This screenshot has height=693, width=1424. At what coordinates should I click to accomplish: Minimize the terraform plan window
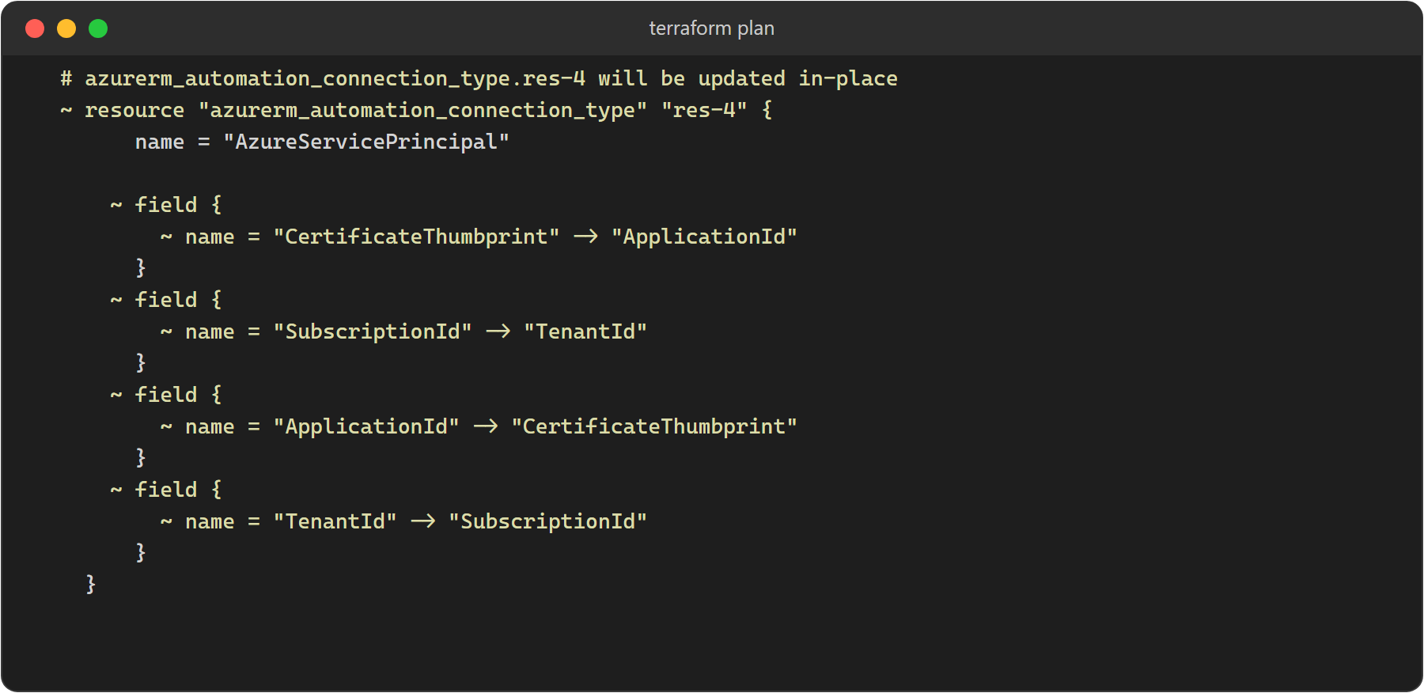66,28
